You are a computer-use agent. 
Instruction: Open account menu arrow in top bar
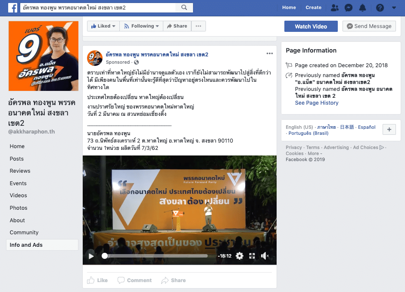[394, 8]
